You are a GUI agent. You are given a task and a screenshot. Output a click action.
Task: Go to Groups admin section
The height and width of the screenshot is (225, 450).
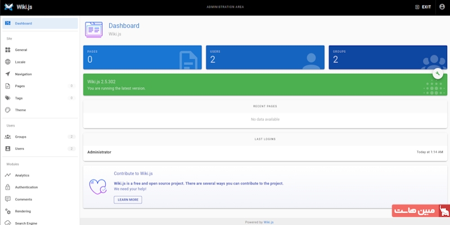pos(21,137)
